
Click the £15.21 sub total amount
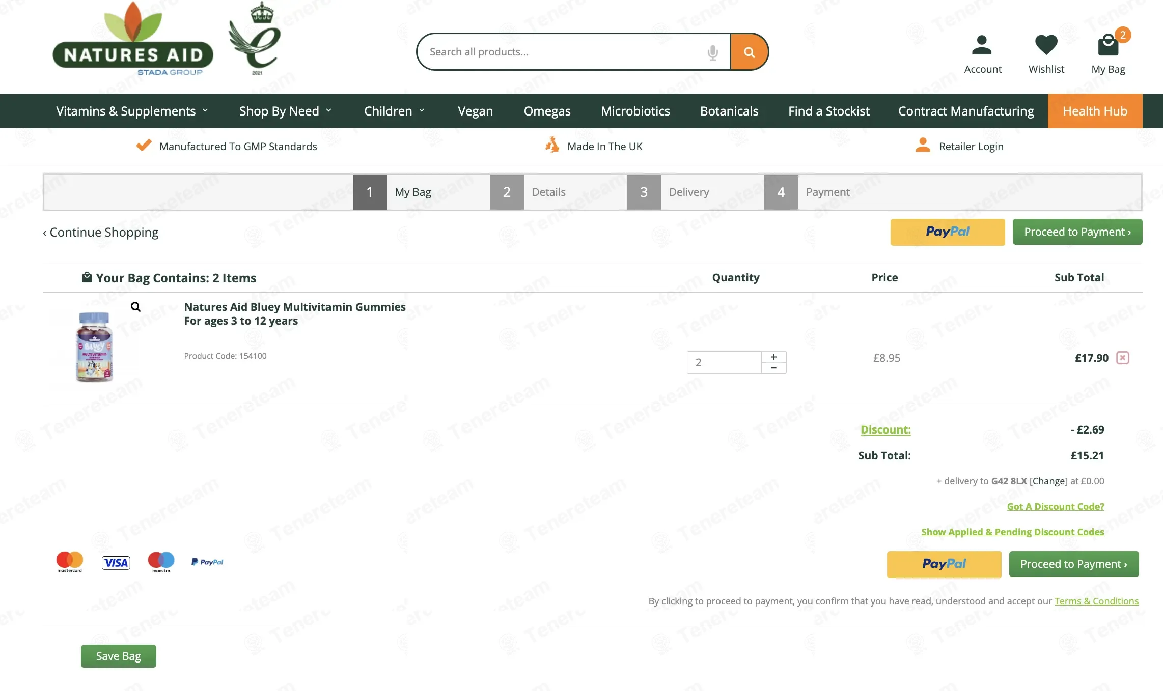[x=1087, y=455]
